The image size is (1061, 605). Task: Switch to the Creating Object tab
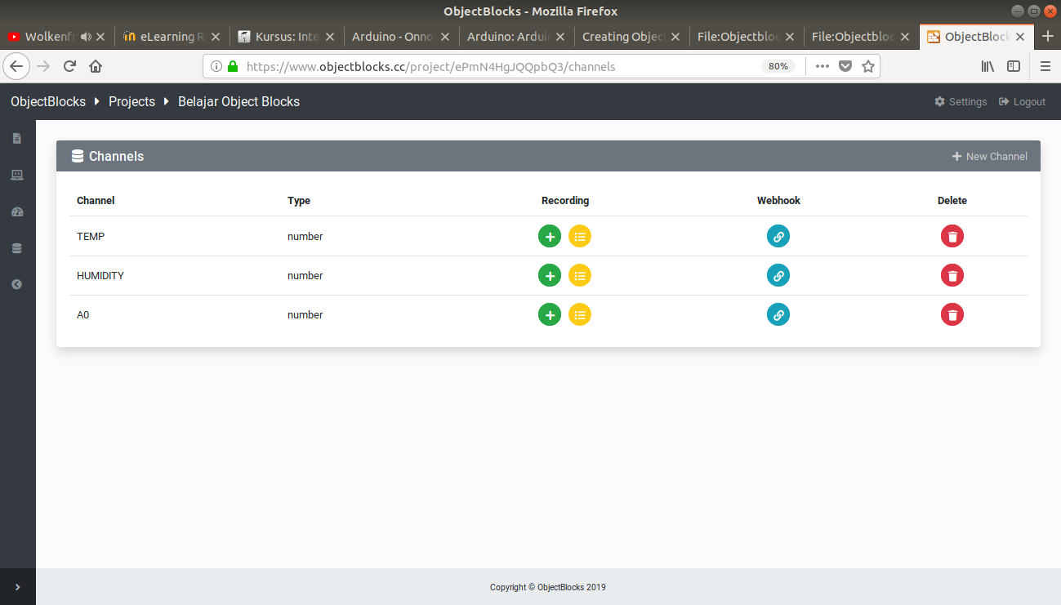[x=624, y=37]
